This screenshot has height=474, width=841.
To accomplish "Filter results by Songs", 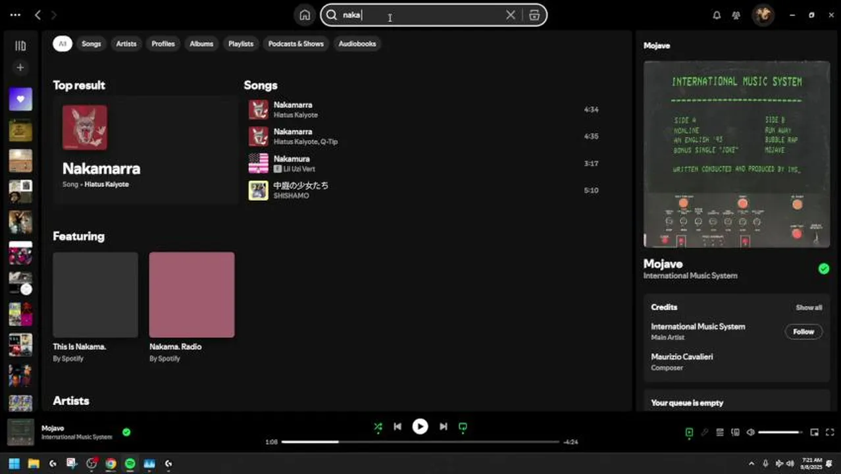I will pyautogui.click(x=91, y=44).
